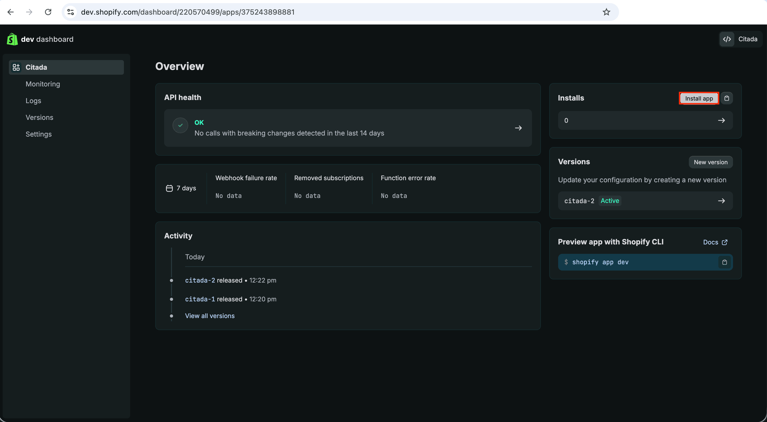Open Versions in the sidebar
Image resolution: width=767 pixels, height=422 pixels.
pyautogui.click(x=39, y=117)
